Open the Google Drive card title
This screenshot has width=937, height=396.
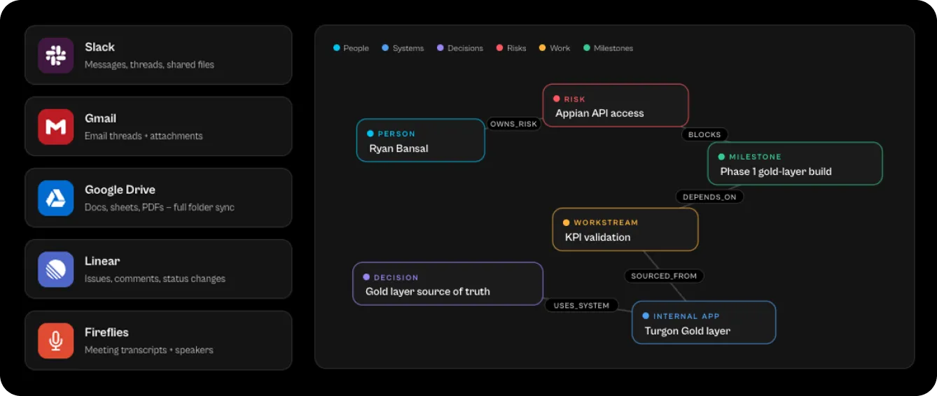120,190
